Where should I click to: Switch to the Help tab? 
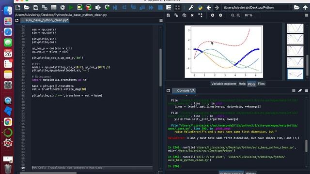coord(242,84)
